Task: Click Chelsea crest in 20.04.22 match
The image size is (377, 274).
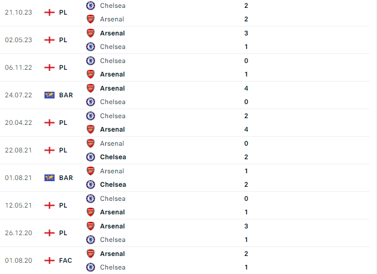Action: [x=91, y=116]
